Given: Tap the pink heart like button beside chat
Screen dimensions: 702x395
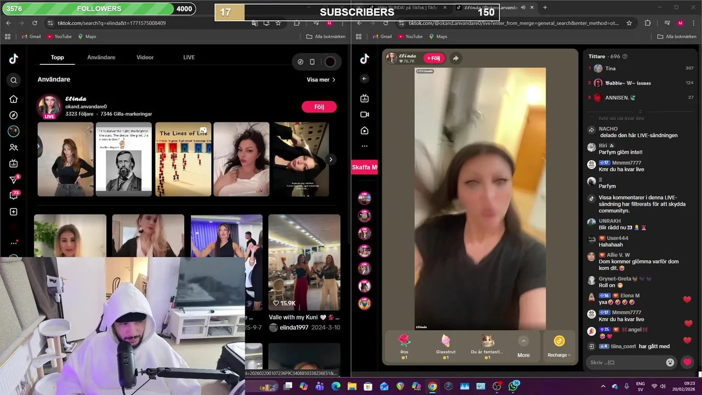Looking at the screenshot, I should 687,362.
